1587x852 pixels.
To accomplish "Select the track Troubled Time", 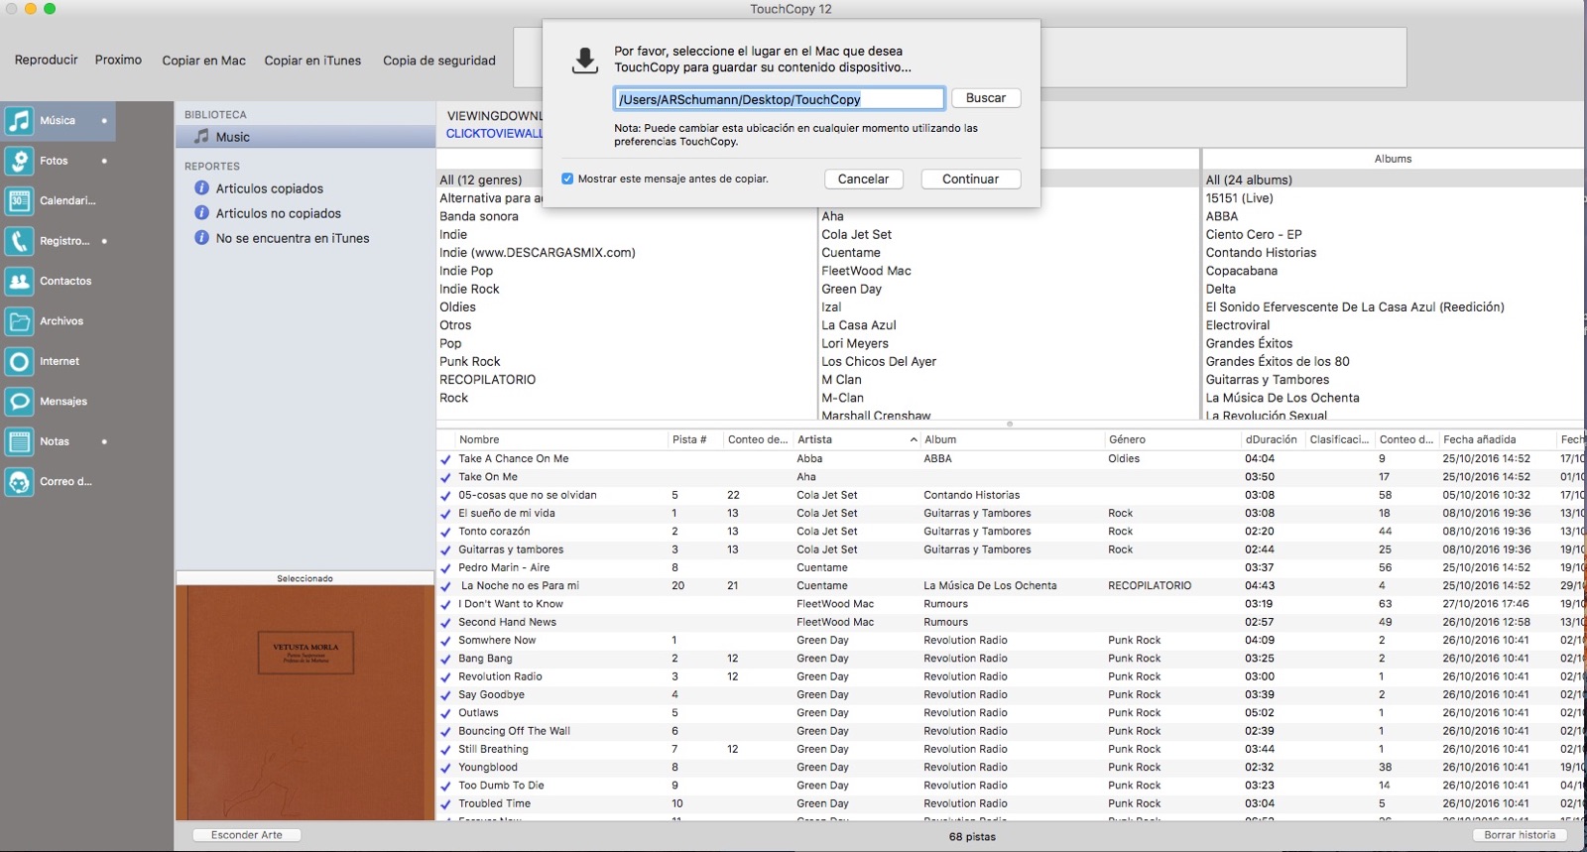I will click(494, 804).
